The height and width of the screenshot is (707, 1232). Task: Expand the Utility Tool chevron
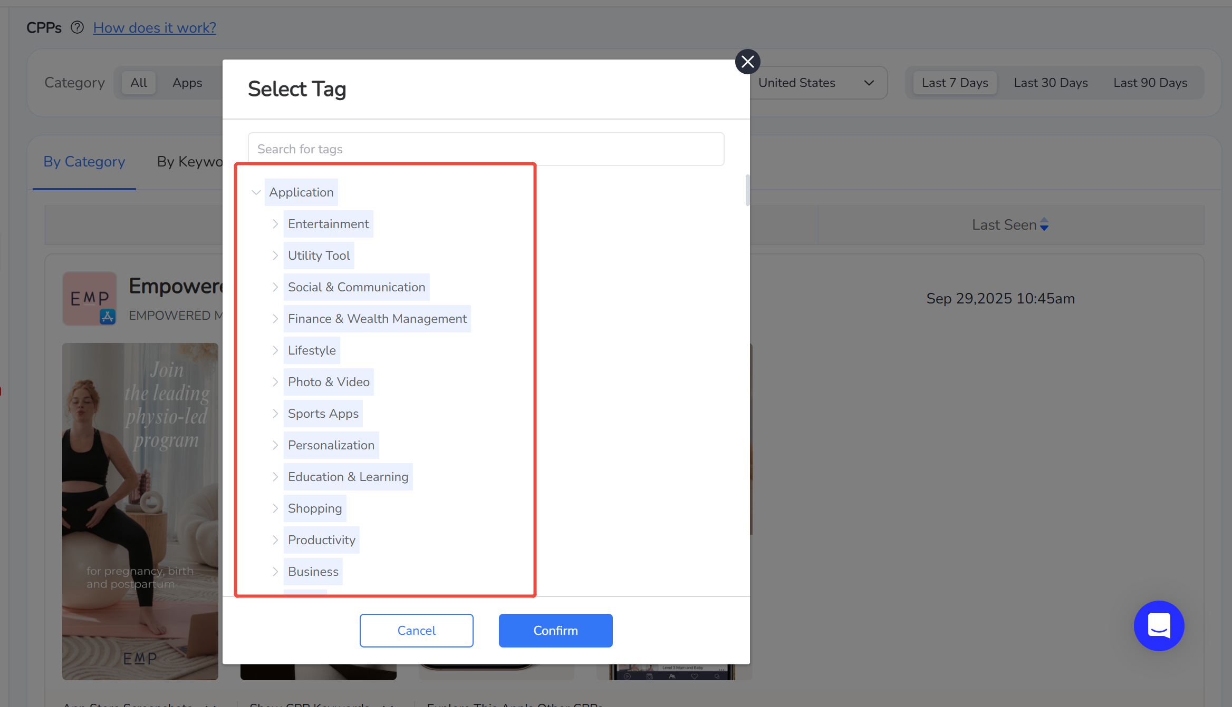pyautogui.click(x=275, y=256)
